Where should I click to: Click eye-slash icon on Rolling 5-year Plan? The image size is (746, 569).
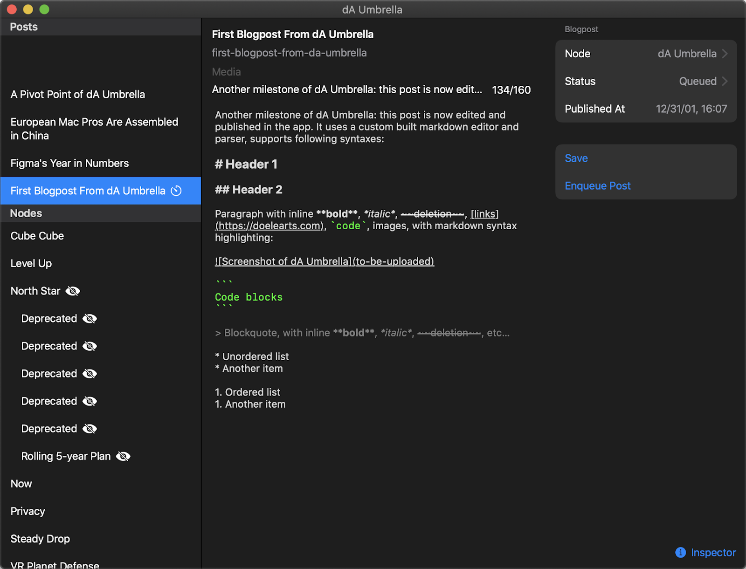pyautogui.click(x=123, y=456)
